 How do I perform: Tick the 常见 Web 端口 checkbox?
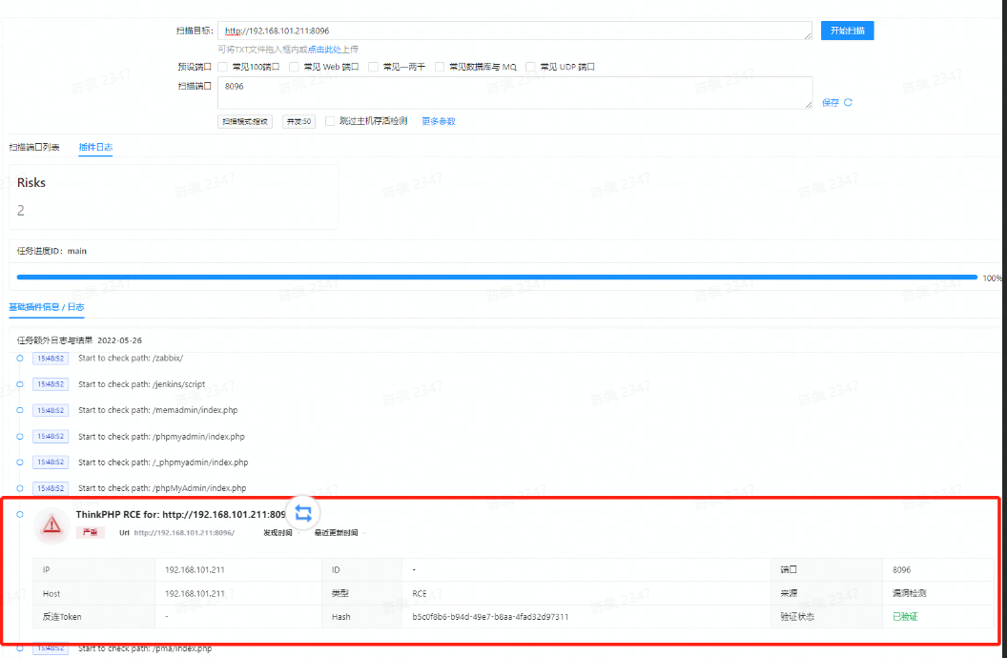click(x=295, y=67)
